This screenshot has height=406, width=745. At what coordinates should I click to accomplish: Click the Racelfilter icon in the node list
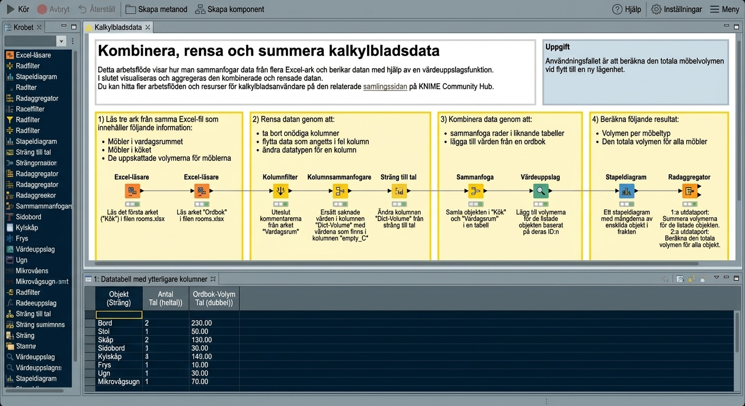(10, 109)
